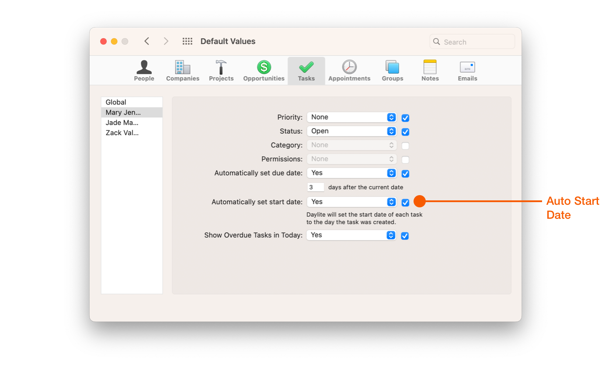
Task: Select the Emails envelope icon
Action: point(467,67)
